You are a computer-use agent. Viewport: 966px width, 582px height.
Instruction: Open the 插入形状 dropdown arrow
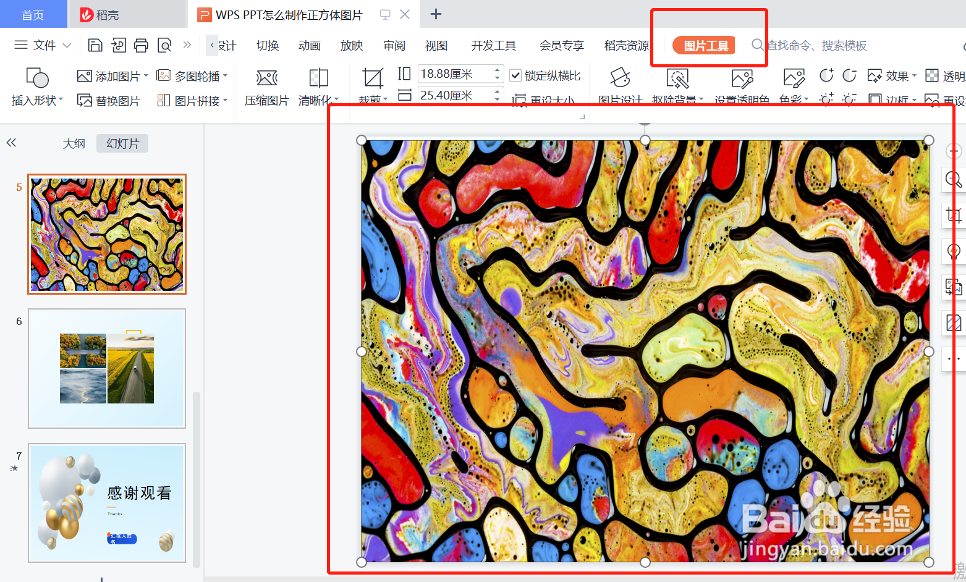(x=61, y=99)
